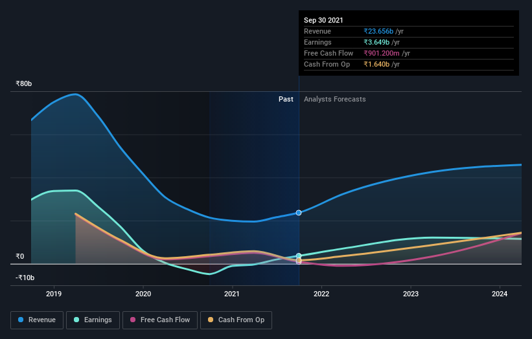Click the orange Cash From Op legend dot
This screenshot has height=339, width=532.
pyautogui.click(x=211, y=320)
